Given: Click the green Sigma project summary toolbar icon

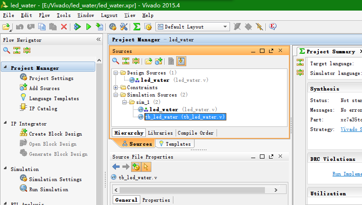Looking at the screenshot, I should point(137,27).
